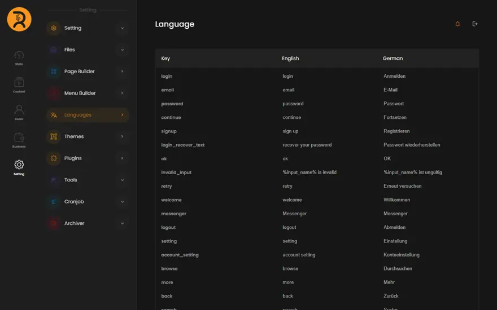The image size is (497, 310).
Task: Click the orange R logo
Action: (x=19, y=19)
